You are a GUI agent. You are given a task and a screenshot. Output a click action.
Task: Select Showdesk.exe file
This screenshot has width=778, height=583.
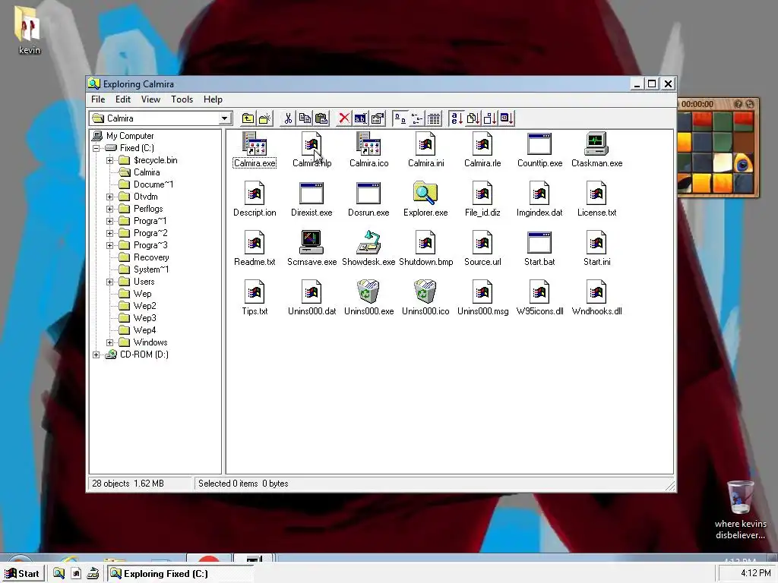368,248
